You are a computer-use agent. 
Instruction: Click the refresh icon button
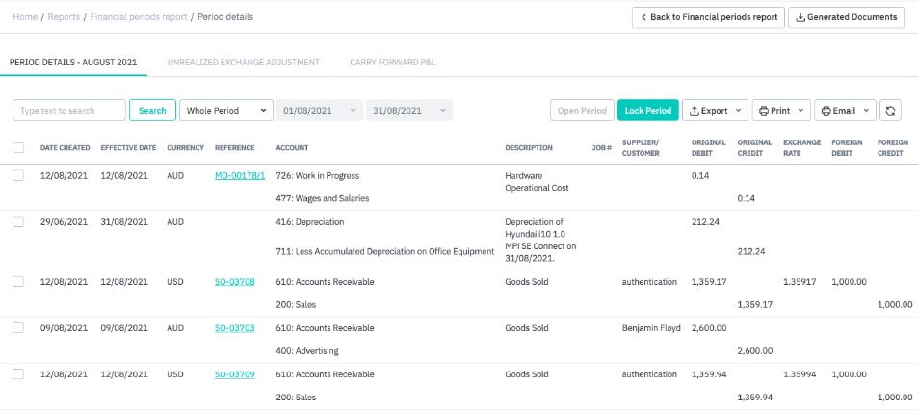891,111
